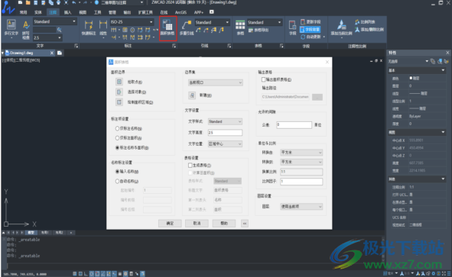Toggle Field Background (字段背景) in ribbon
Image resolution: width=452 pixels, height=277 pixels.
pyautogui.click(x=311, y=29)
